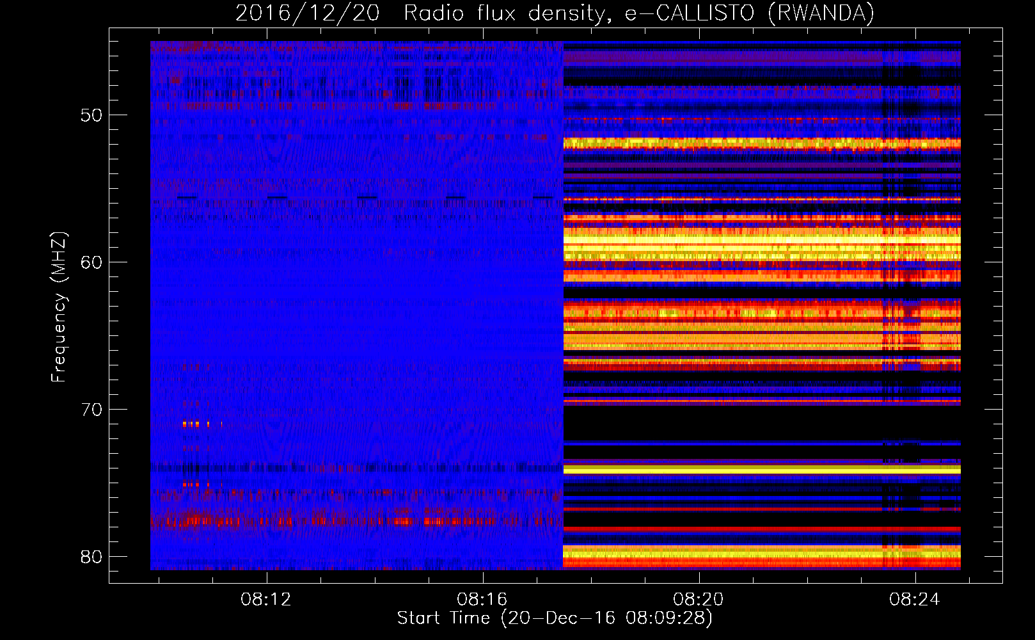Click the time tick label '08:12'
Image resolution: width=1035 pixels, height=640 pixels.
[265, 600]
